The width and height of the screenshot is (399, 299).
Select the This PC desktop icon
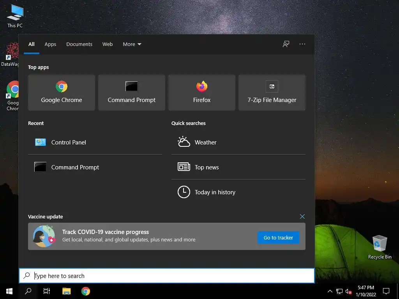pyautogui.click(x=15, y=16)
